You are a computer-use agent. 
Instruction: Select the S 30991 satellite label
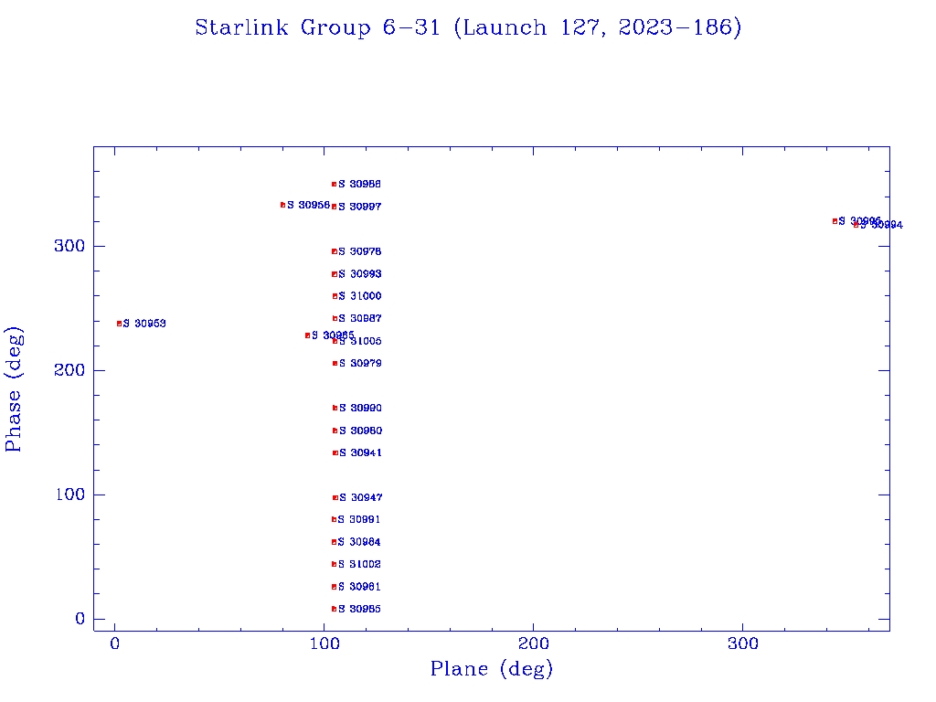358,520
